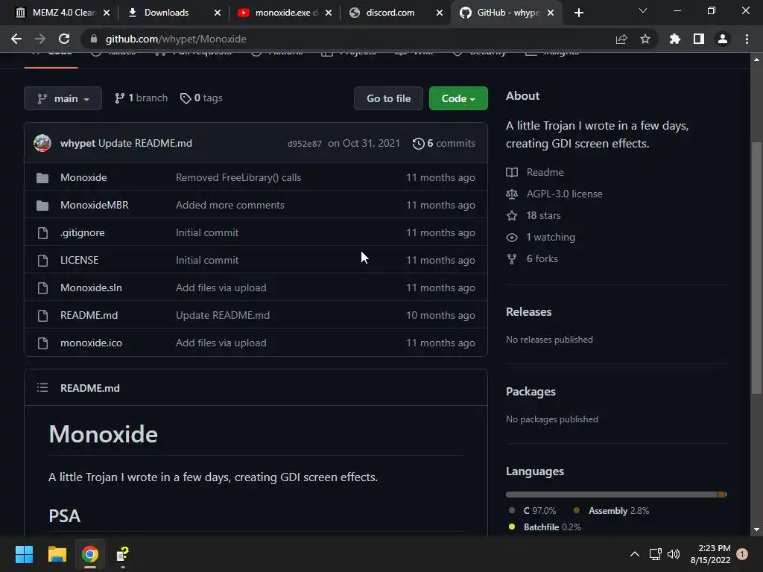The image size is (763, 572).
Task: Open the .gitignore file
Action: (x=82, y=232)
